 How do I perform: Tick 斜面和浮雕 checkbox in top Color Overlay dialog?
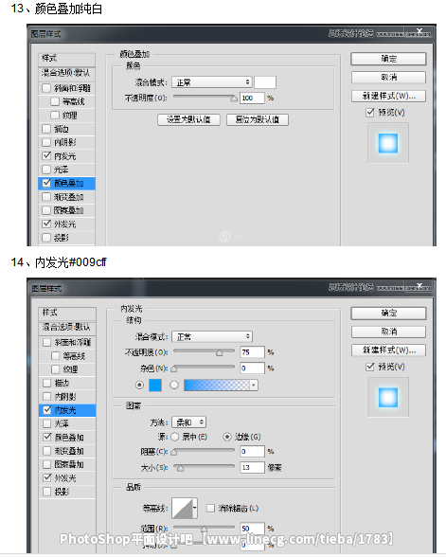(x=46, y=88)
